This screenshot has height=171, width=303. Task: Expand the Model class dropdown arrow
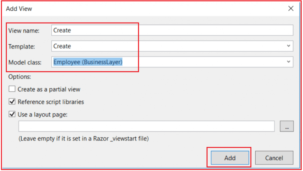pyautogui.click(x=288, y=62)
